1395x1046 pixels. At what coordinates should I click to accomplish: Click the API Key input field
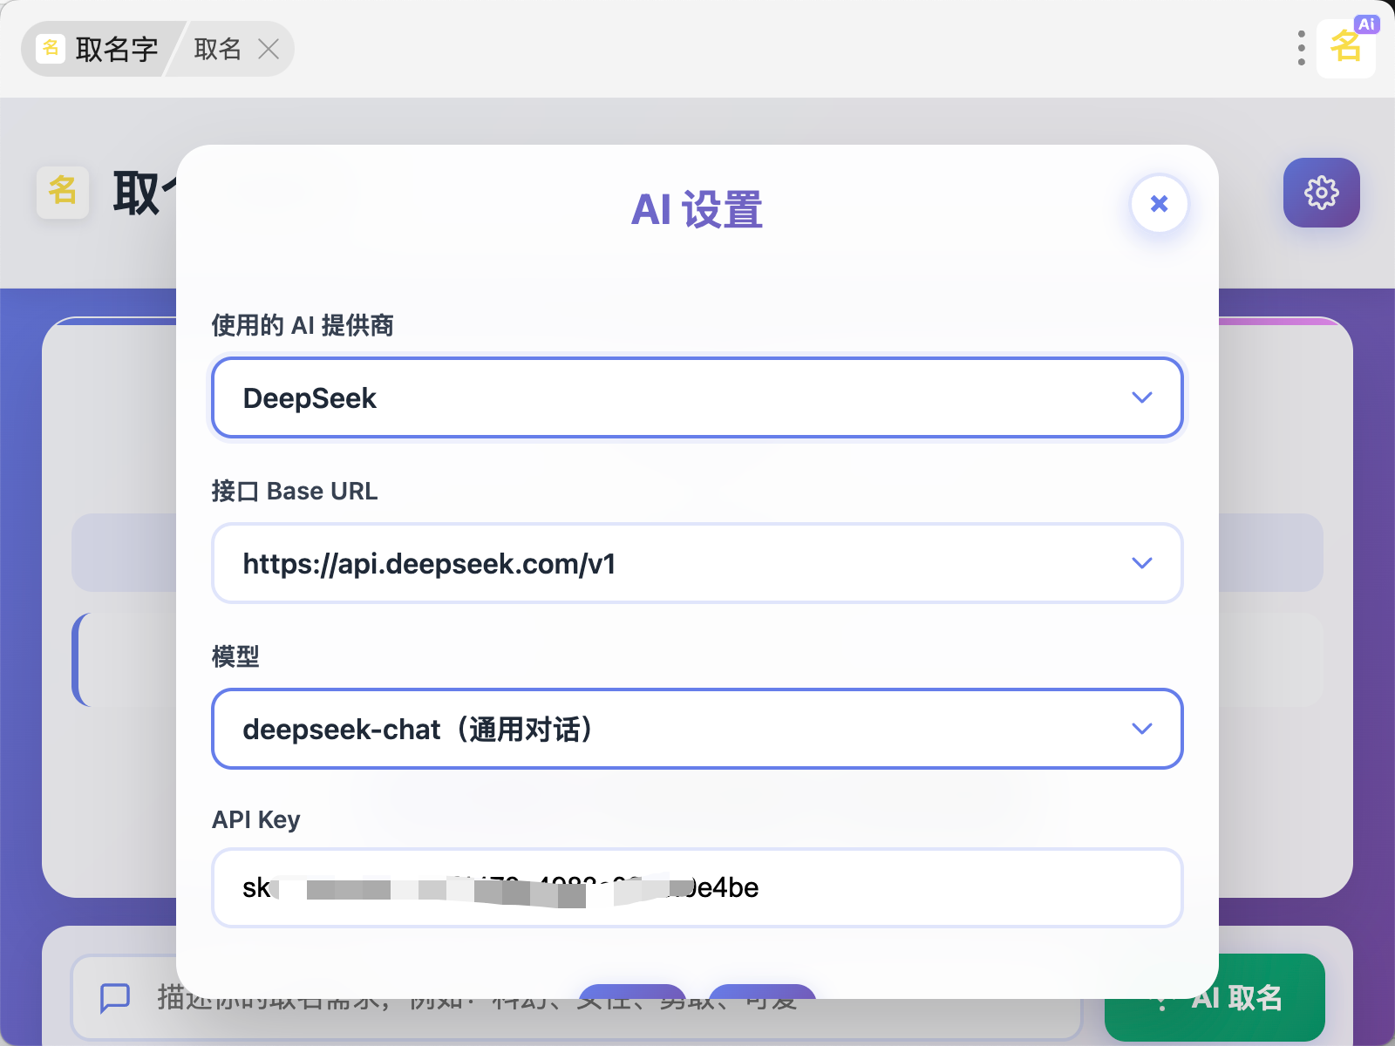click(x=697, y=887)
